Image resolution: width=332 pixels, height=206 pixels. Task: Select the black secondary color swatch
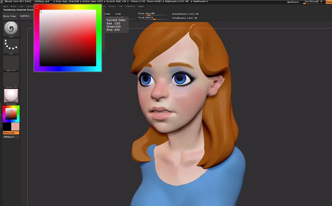(x=7, y=126)
